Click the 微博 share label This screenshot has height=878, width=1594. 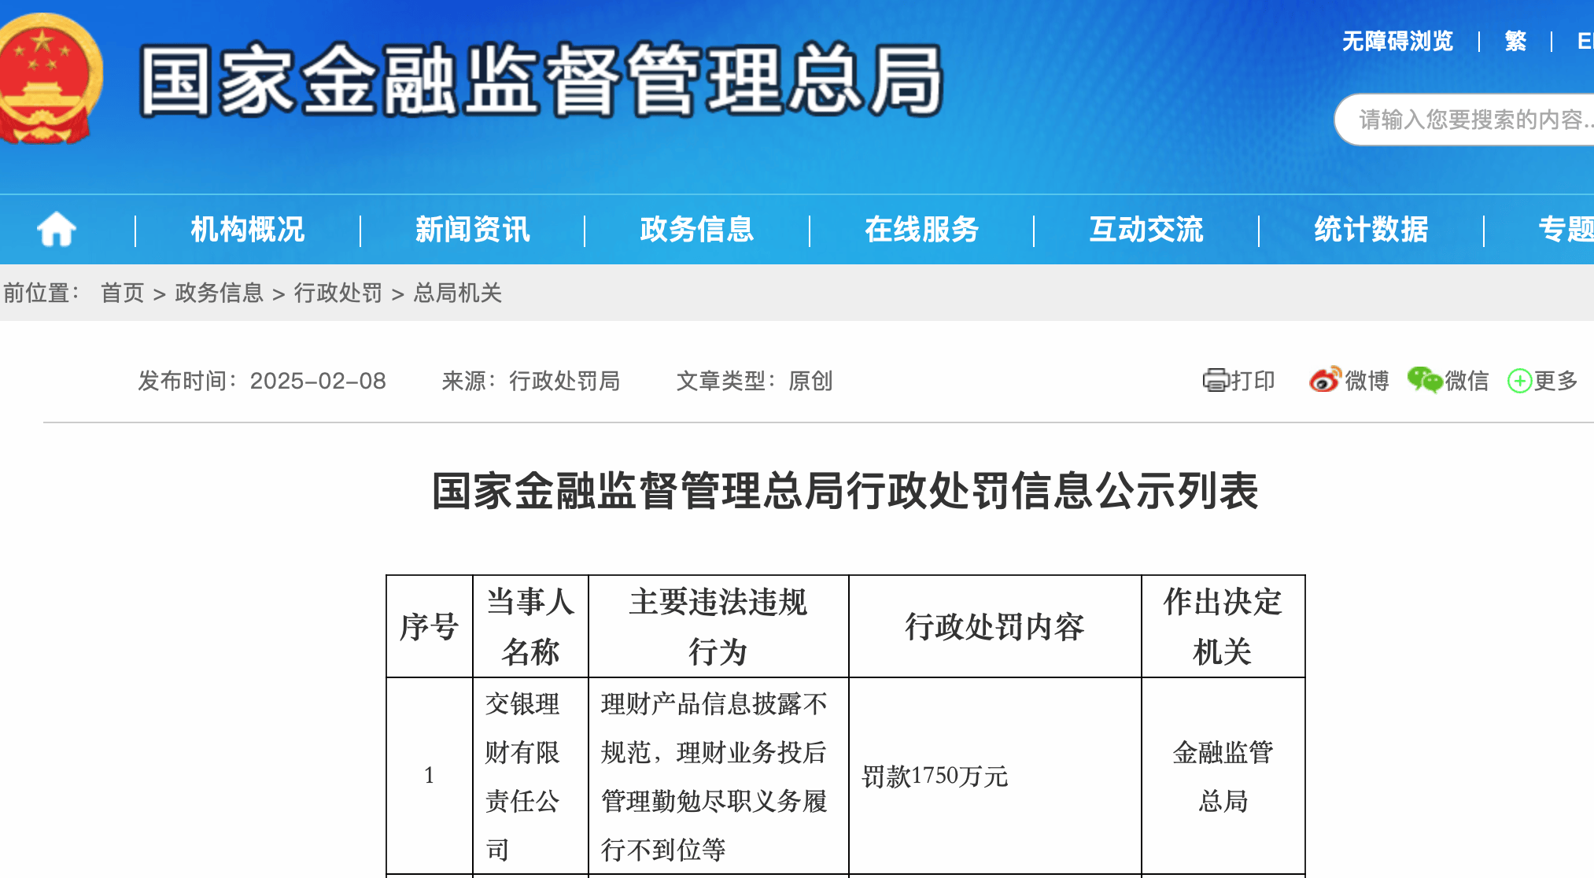pos(1367,381)
